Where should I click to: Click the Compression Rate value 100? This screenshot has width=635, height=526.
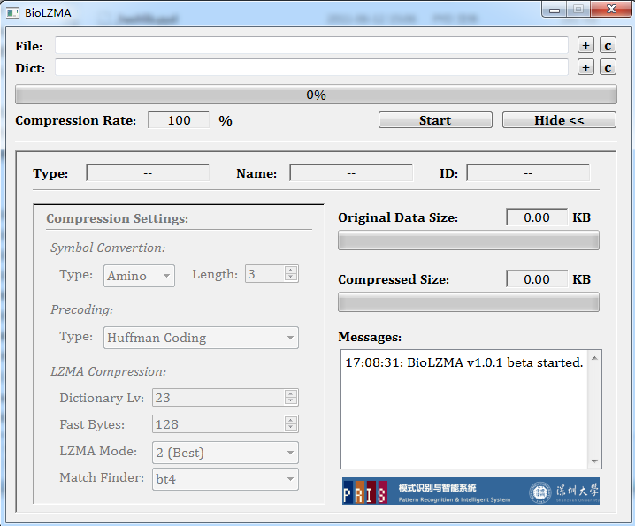179,120
